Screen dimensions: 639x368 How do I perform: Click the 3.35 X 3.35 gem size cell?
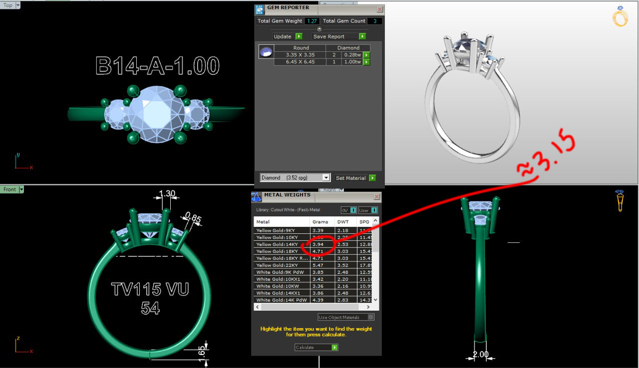click(x=300, y=55)
